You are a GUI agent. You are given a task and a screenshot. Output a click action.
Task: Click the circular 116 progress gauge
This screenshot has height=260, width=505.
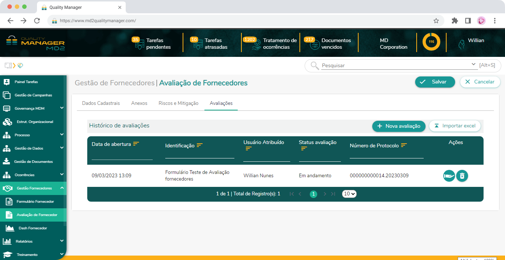pyautogui.click(x=431, y=42)
